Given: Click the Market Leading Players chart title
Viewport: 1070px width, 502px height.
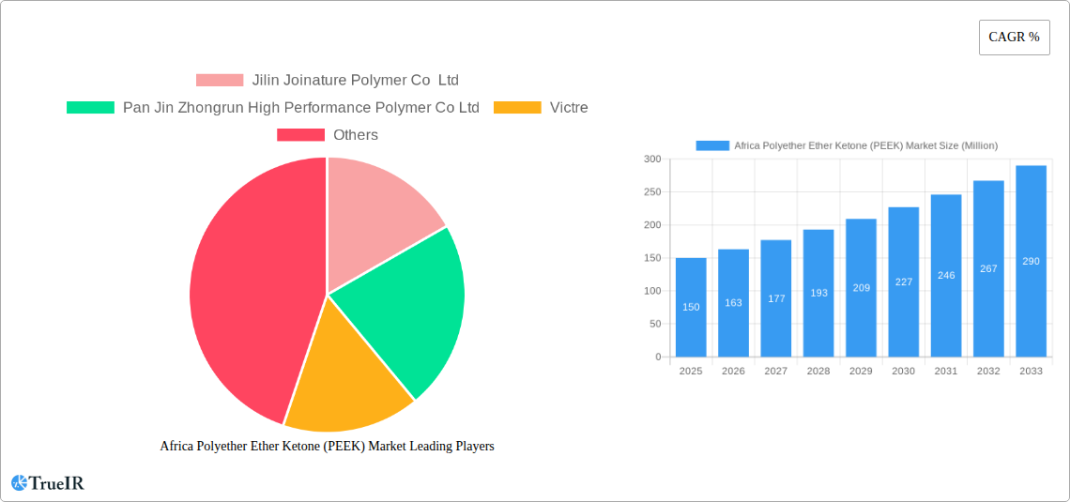Looking at the screenshot, I should (x=327, y=447).
